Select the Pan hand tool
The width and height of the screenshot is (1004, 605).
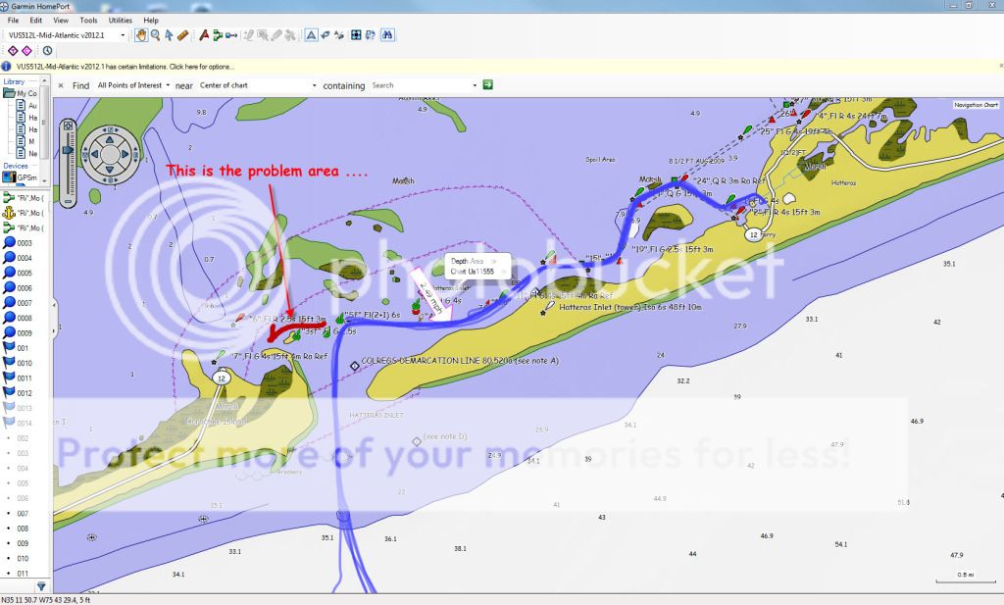pos(141,35)
